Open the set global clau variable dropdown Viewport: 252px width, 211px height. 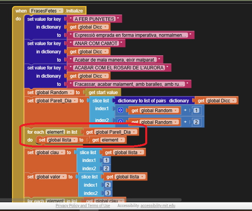(63, 153)
